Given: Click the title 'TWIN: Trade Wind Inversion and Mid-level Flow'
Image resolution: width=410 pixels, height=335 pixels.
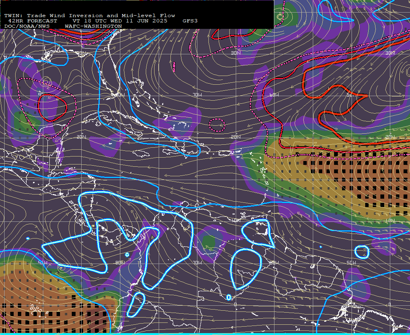Looking at the screenshot, I should [x=90, y=16].
